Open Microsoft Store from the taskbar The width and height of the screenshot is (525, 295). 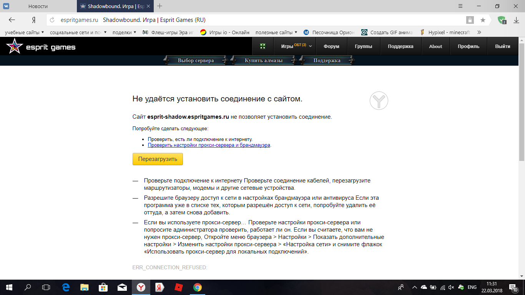click(103, 287)
